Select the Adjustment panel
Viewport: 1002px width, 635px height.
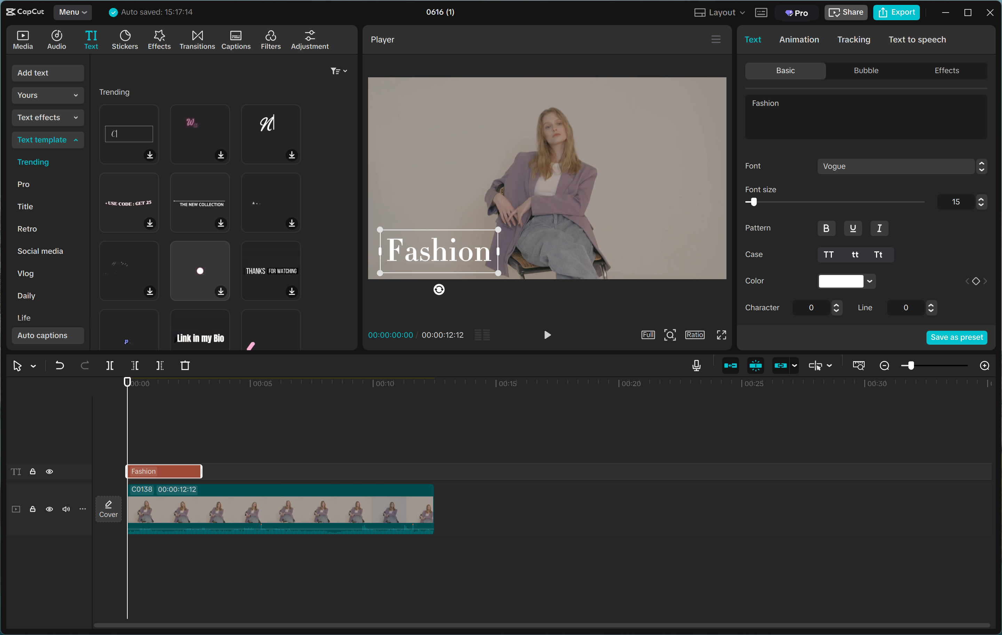click(x=310, y=39)
